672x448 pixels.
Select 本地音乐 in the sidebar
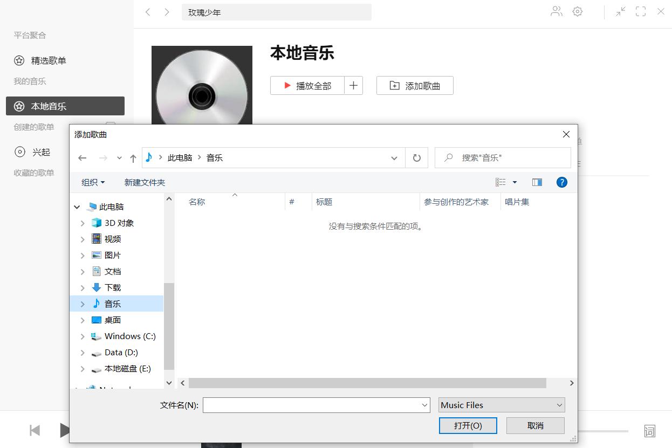[x=65, y=106]
